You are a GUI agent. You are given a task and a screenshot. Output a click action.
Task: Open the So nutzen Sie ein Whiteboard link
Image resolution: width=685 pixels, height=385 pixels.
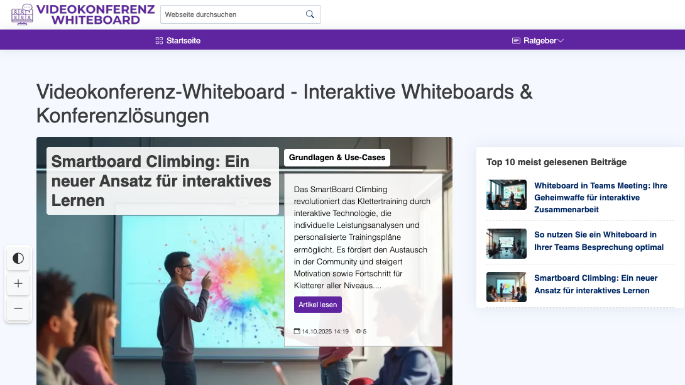point(599,243)
